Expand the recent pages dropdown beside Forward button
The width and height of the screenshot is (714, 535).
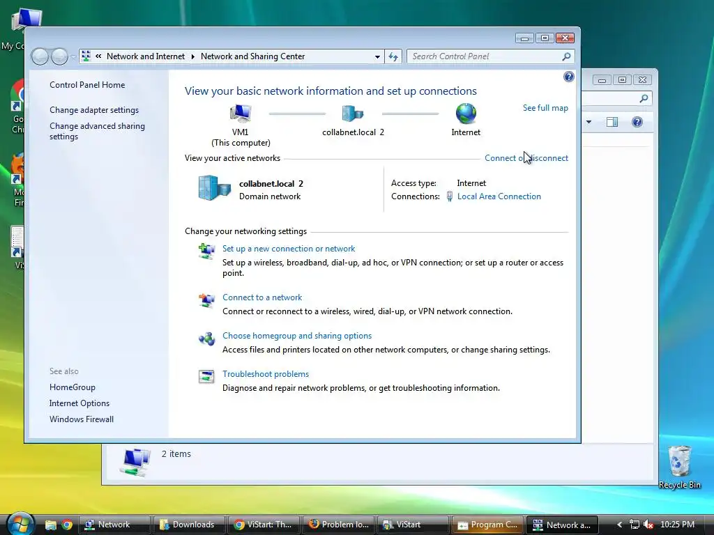point(73,57)
